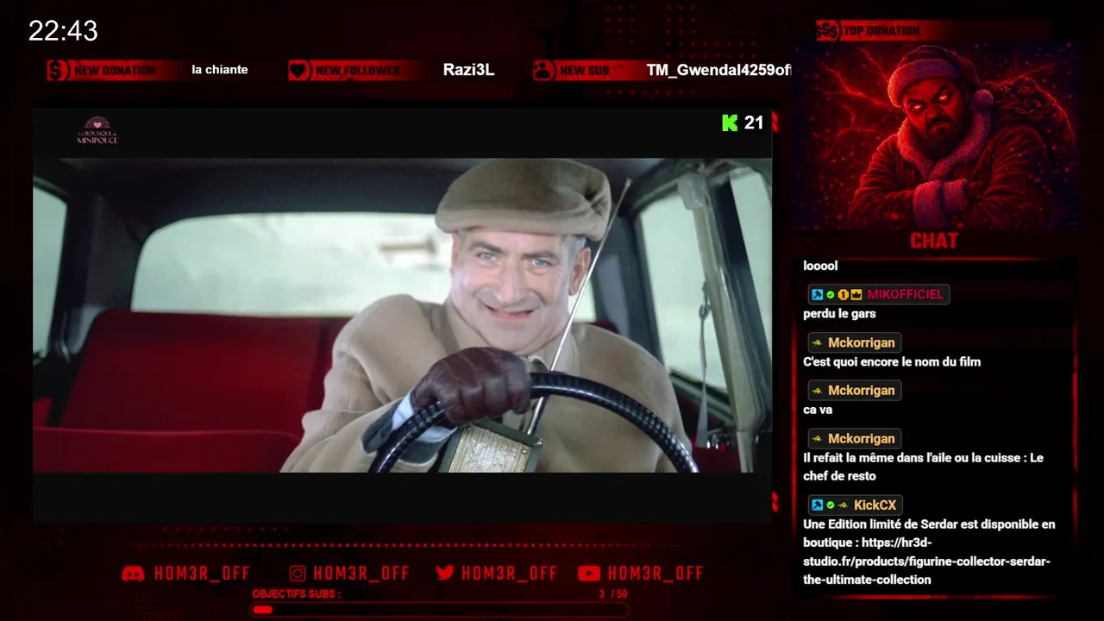
Task: Click the NEW FOLLOWER label
Action: click(358, 71)
